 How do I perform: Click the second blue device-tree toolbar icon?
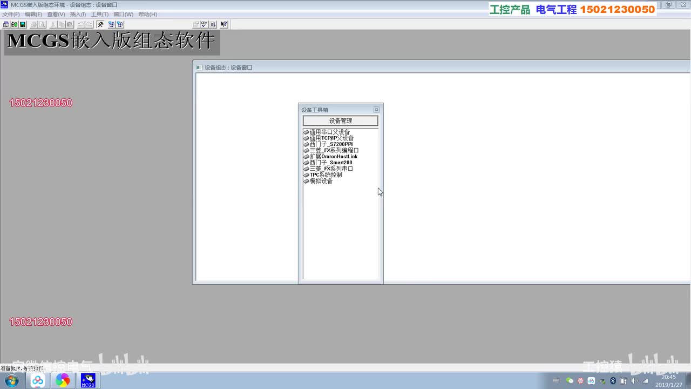(120, 24)
